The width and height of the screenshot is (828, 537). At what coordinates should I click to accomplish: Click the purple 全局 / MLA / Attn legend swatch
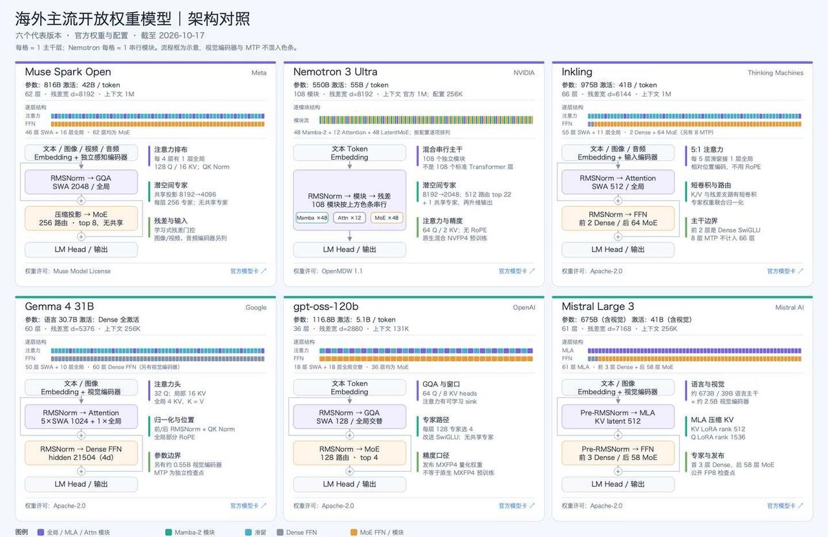(x=41, y=532)
